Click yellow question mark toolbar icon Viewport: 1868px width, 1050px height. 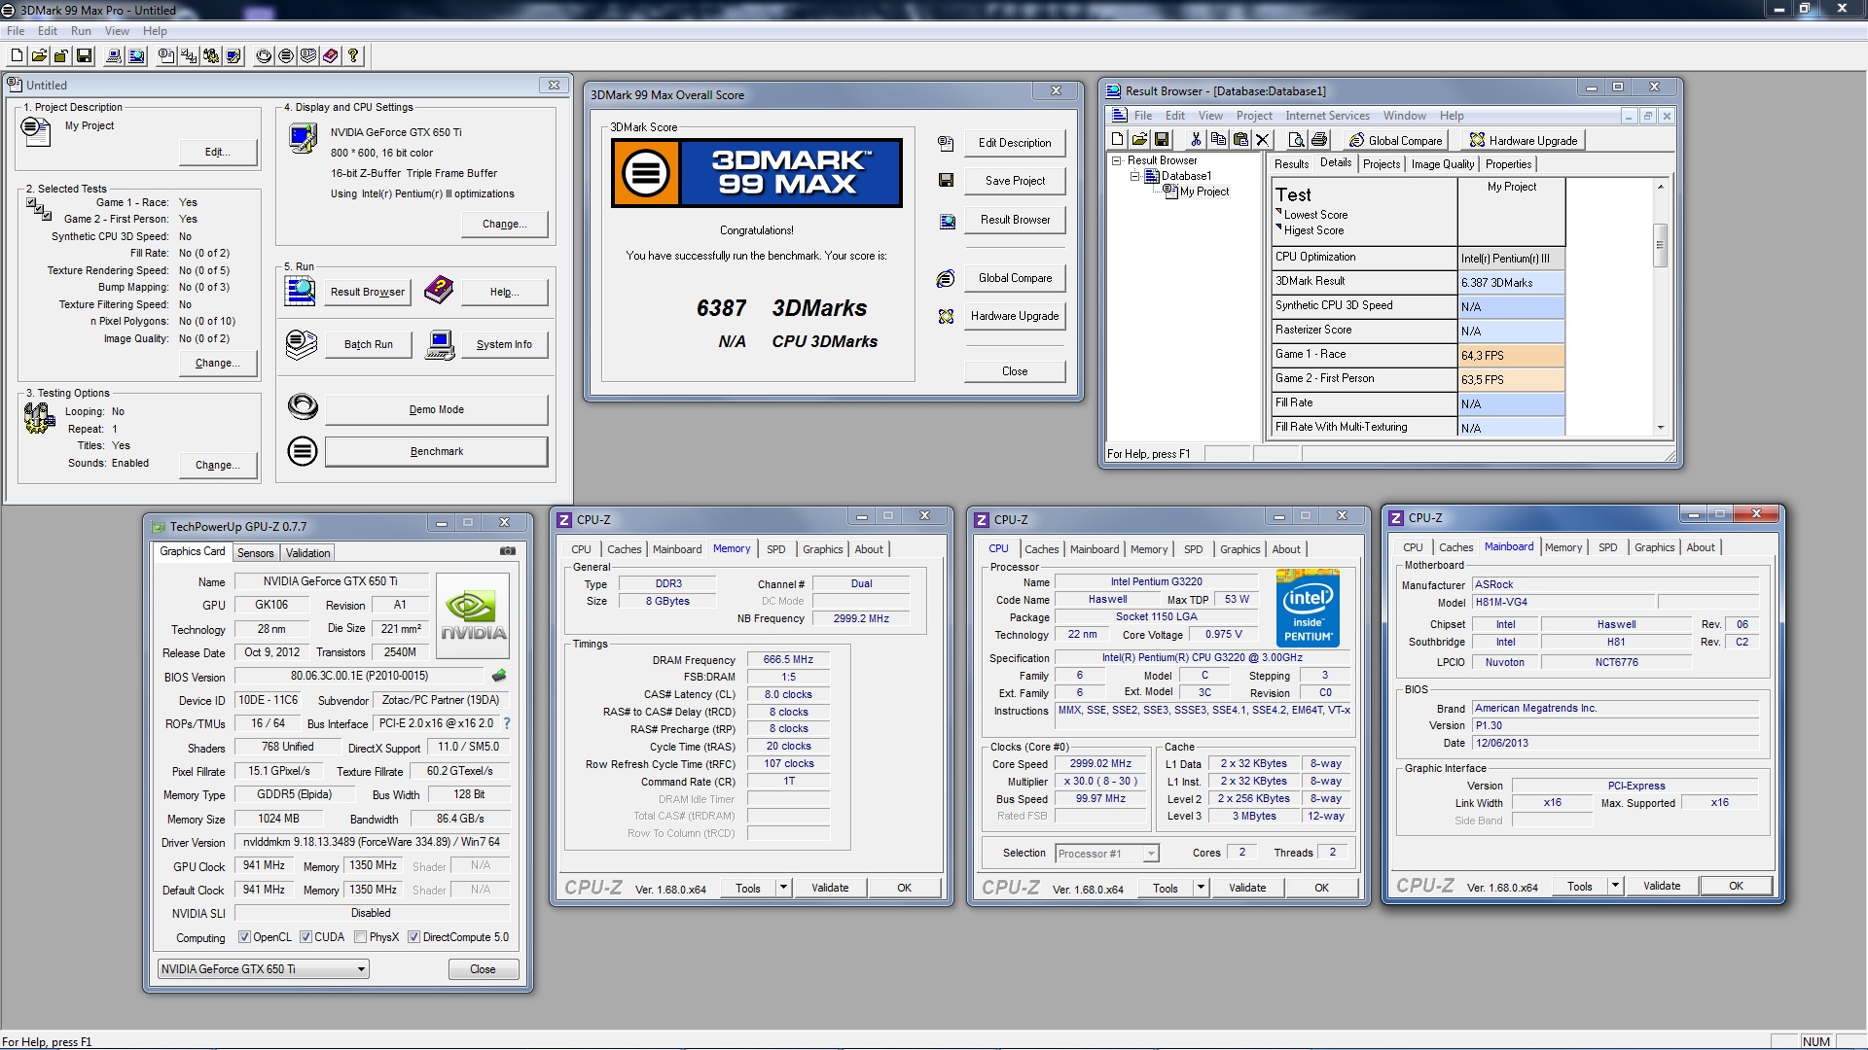click(353, 55)
